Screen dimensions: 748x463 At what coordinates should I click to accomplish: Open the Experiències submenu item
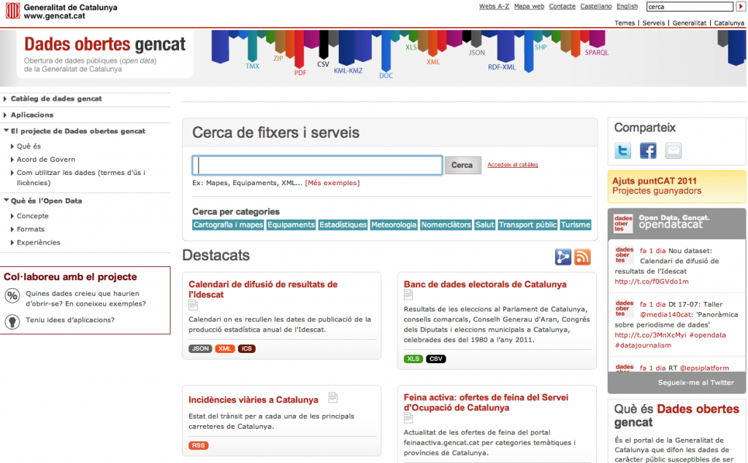coord(38,243)
